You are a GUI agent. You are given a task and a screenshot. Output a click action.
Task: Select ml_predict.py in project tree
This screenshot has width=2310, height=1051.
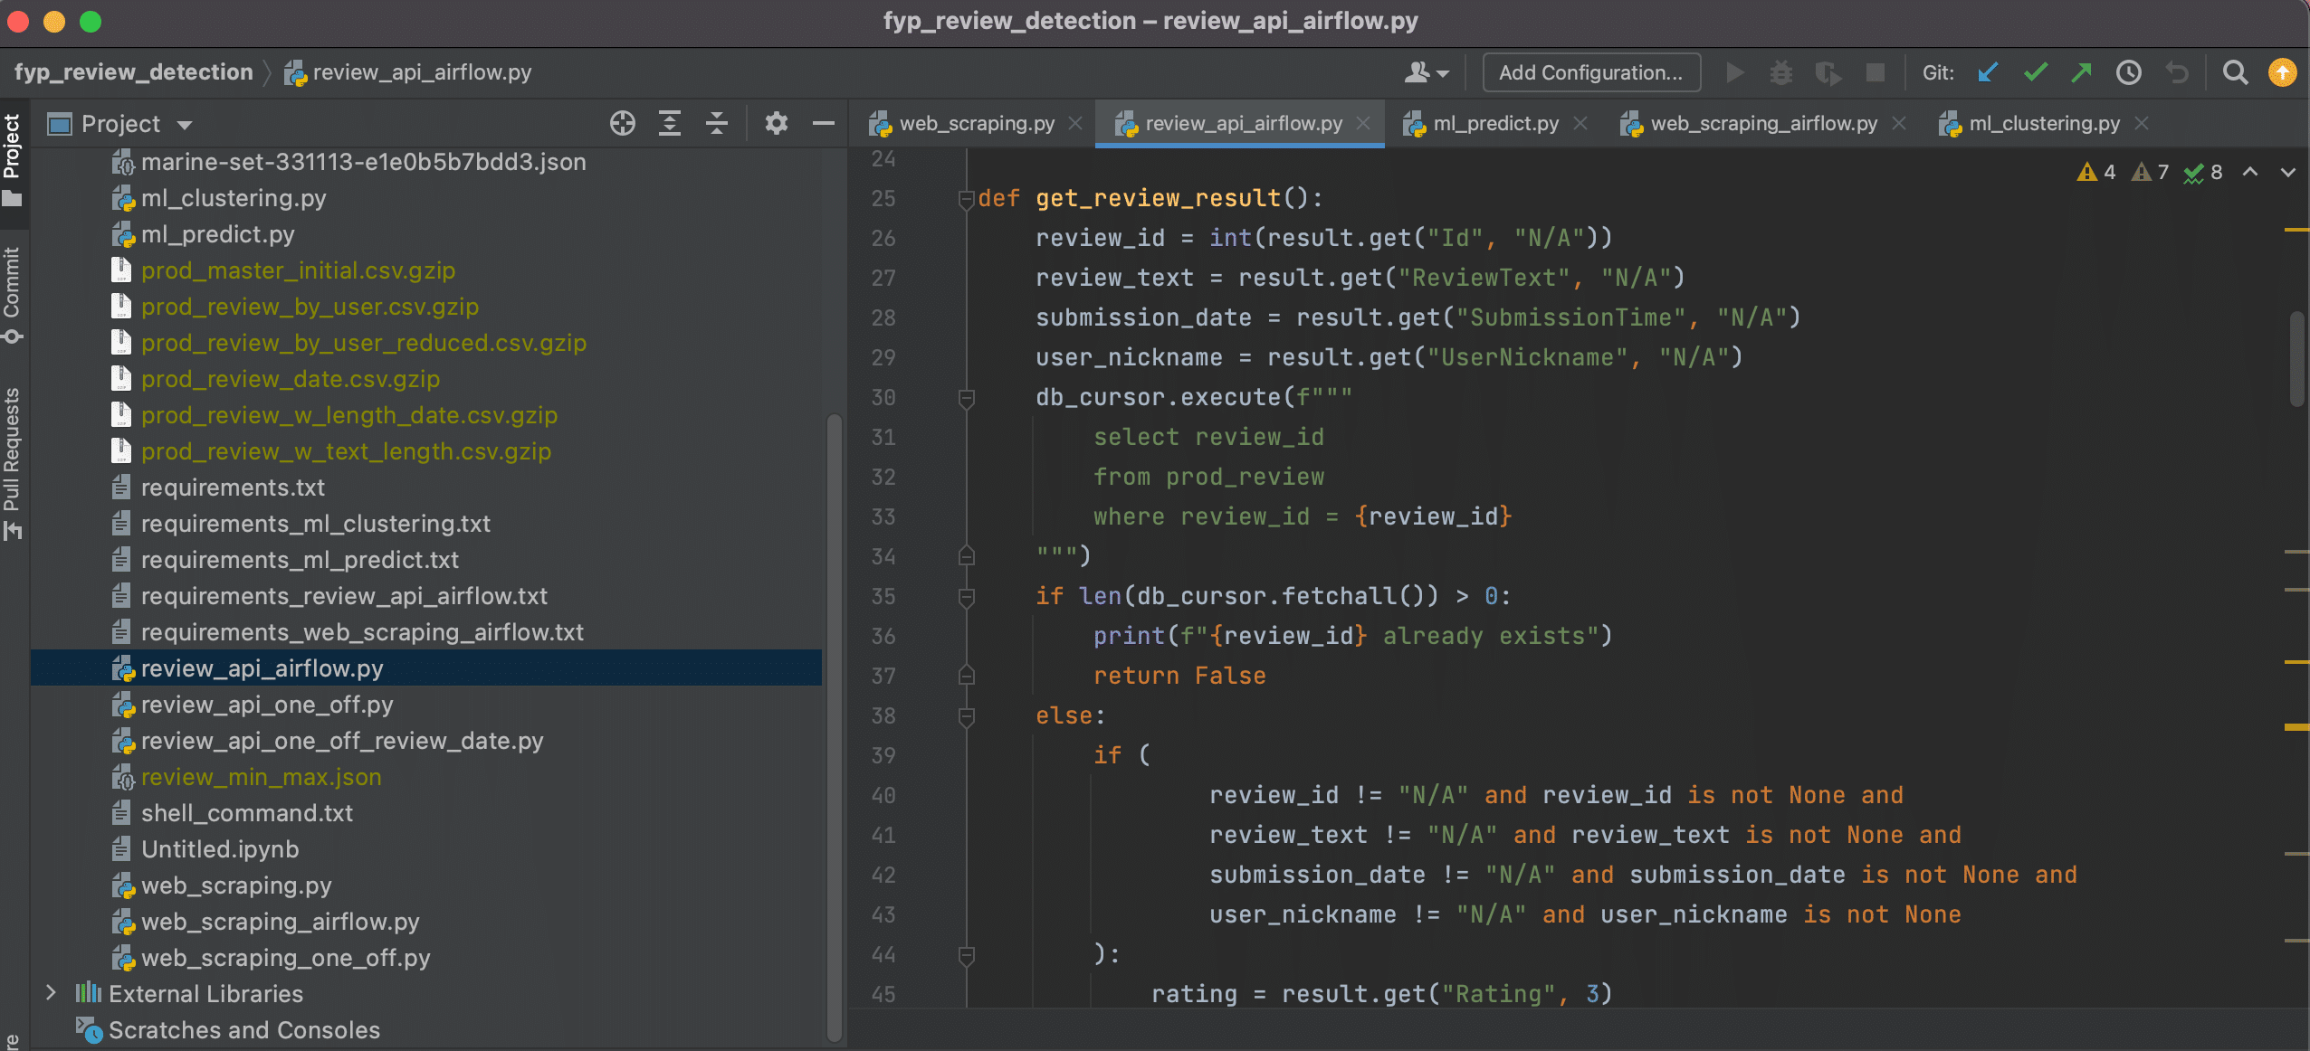pyautogui.click(x=218, y=234)
